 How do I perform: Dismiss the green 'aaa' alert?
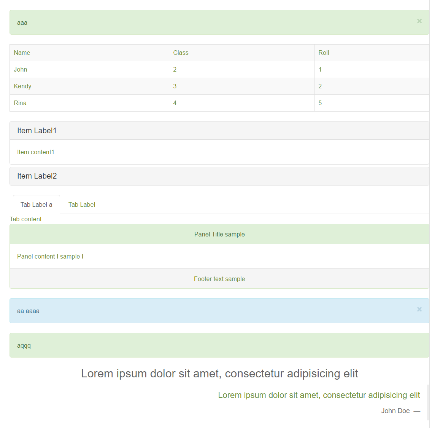click(x=419, y=21)
